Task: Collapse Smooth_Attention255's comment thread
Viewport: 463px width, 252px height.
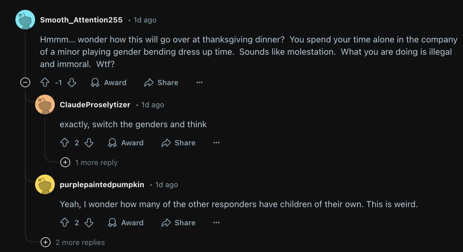Action: pyautogui.click(x=25, y=82)
